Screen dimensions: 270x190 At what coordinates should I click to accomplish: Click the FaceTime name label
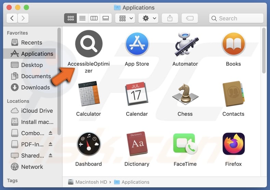185,164
